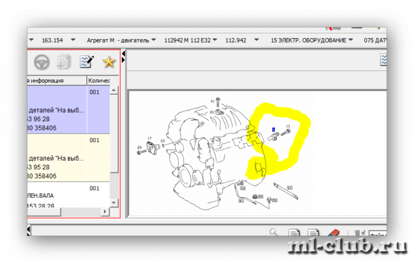Click the magnifier search icon at bottom
This screenshot has height=263, width=414.
point(274,233)
